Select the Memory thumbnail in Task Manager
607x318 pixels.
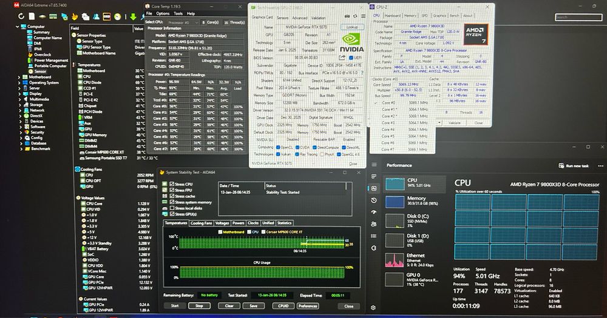tap(395, 202)
